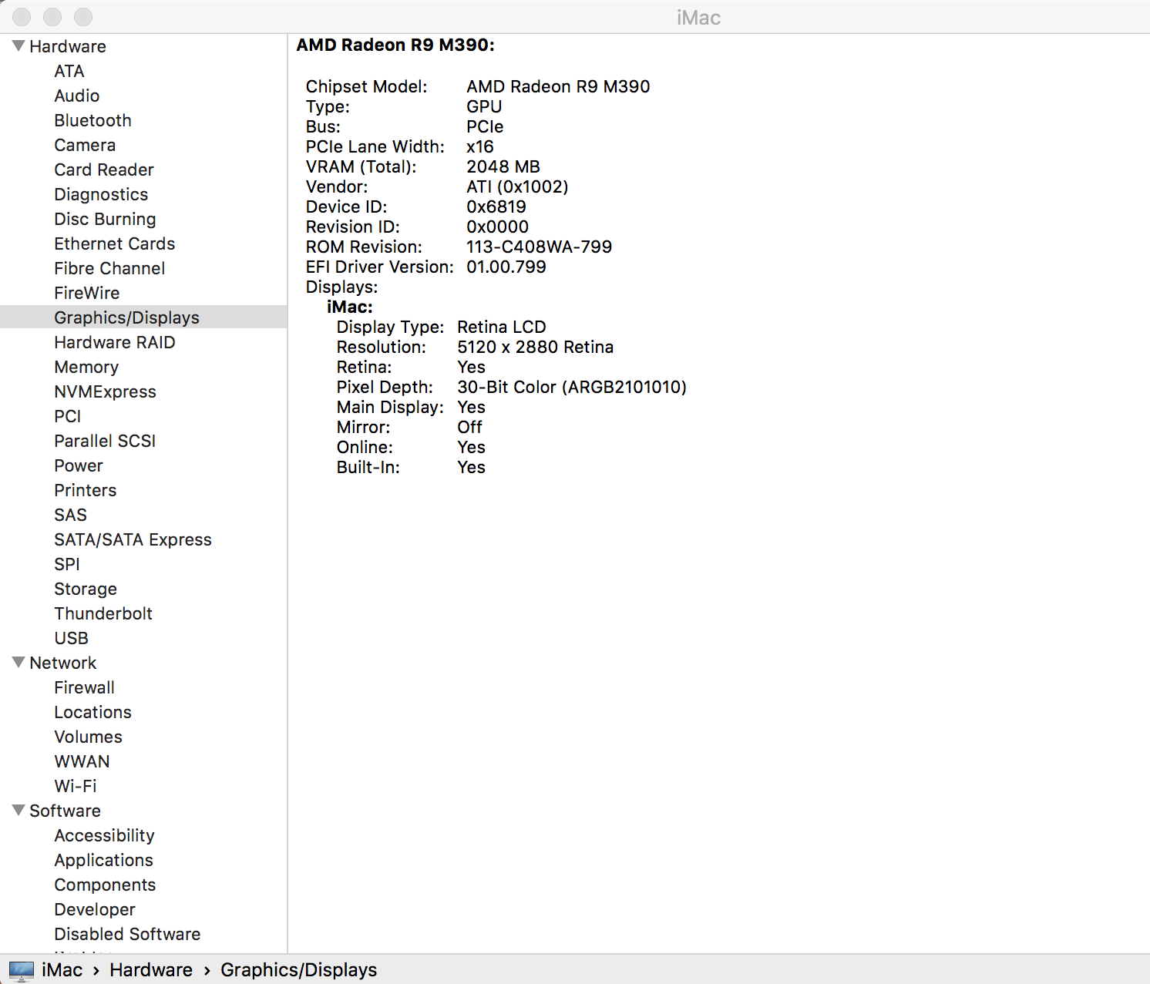Select Locations under Network
The width and height of the screenshot is (1150, 984).
tap(93, 712)
